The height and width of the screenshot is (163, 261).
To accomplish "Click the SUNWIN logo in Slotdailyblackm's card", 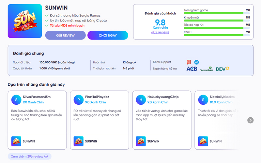I will click(203, 141).
